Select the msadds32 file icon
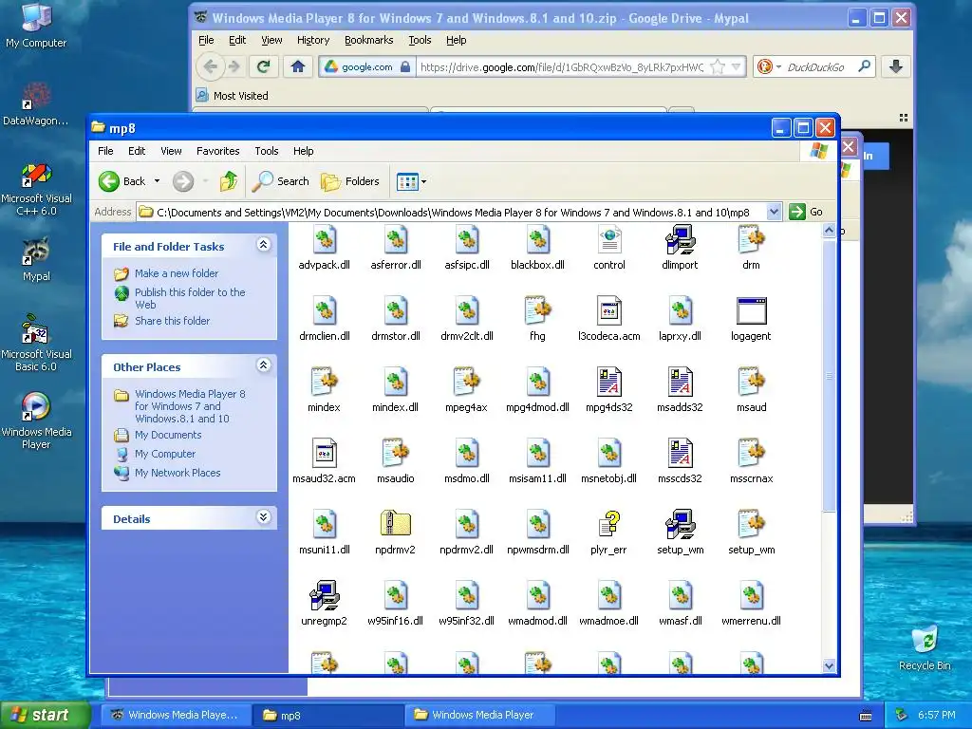 [x=680, y=382]
